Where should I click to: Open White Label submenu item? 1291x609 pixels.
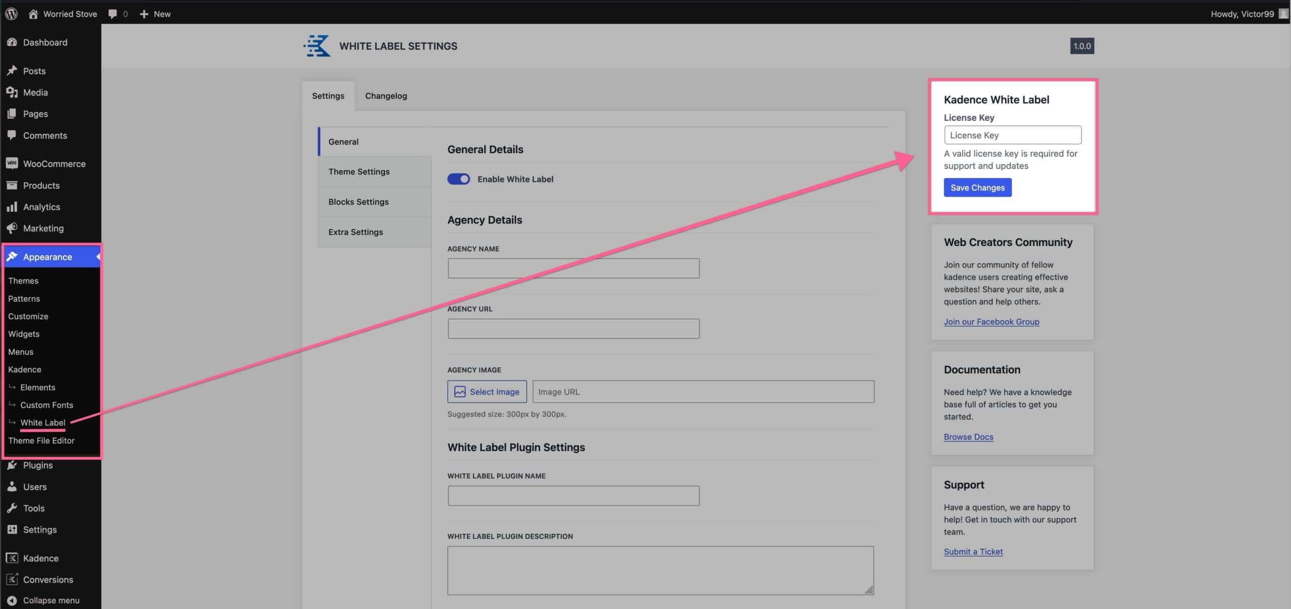43,422
